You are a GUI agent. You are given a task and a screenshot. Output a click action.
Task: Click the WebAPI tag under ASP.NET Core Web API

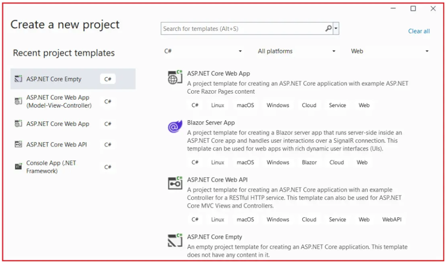tap(391, 219)
